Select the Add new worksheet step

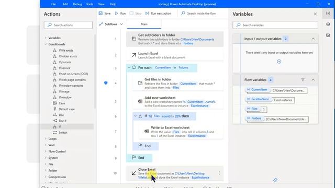(x=178, y=101)
